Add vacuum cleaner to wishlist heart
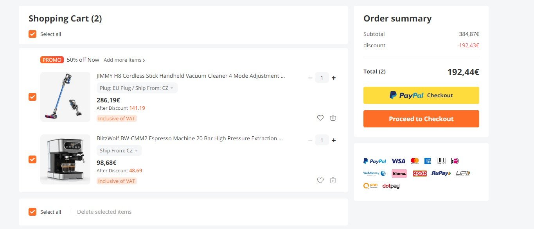Screen dimensions: 534x229 (320, 118)
